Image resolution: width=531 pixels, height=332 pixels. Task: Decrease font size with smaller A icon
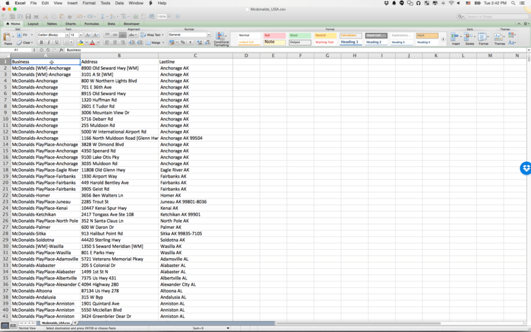(x=96, y=35)
